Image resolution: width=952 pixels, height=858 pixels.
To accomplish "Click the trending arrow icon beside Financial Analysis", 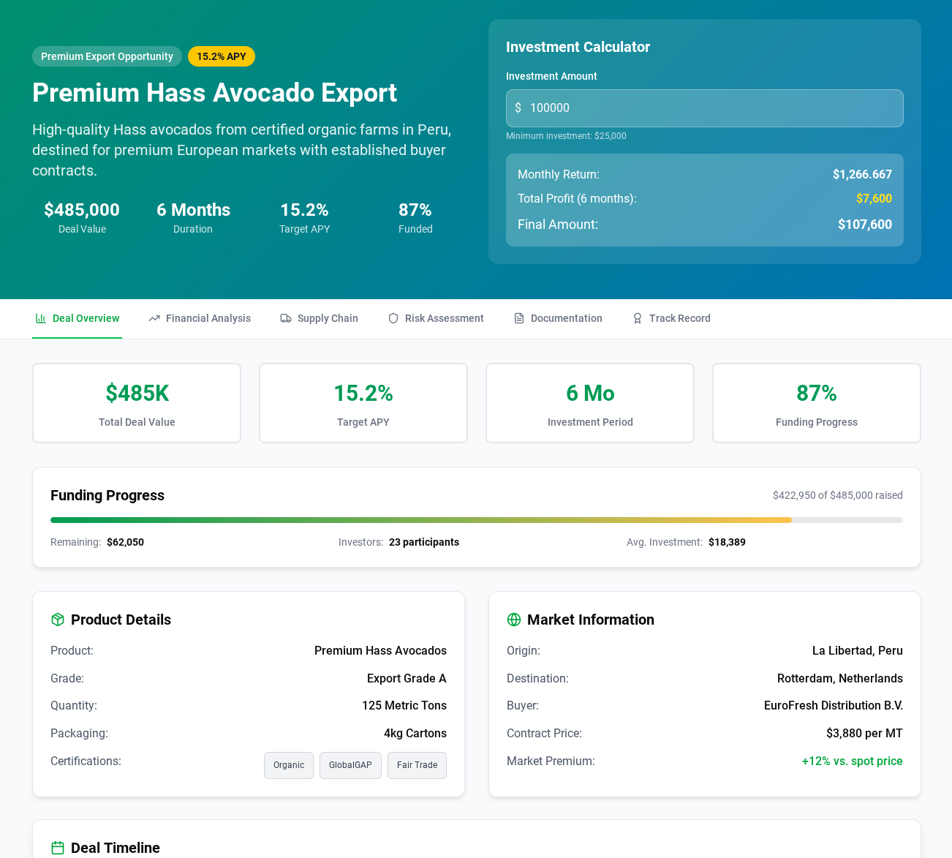I will pyautogui.click(x=154, y=318).
